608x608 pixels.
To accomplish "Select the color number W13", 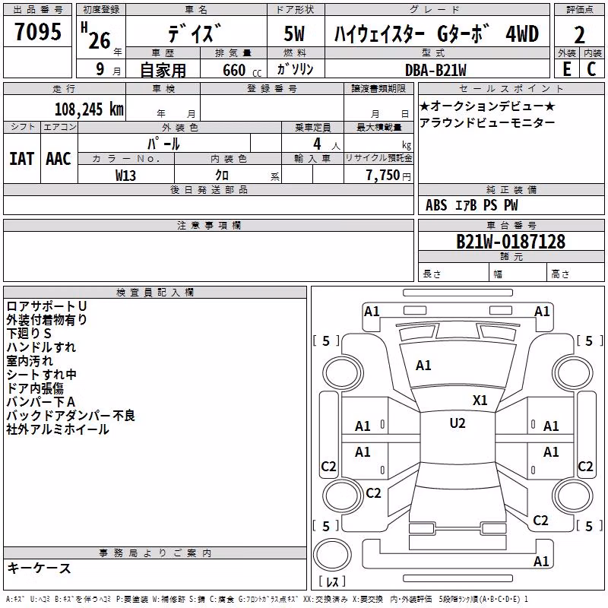I will [125, 176].
